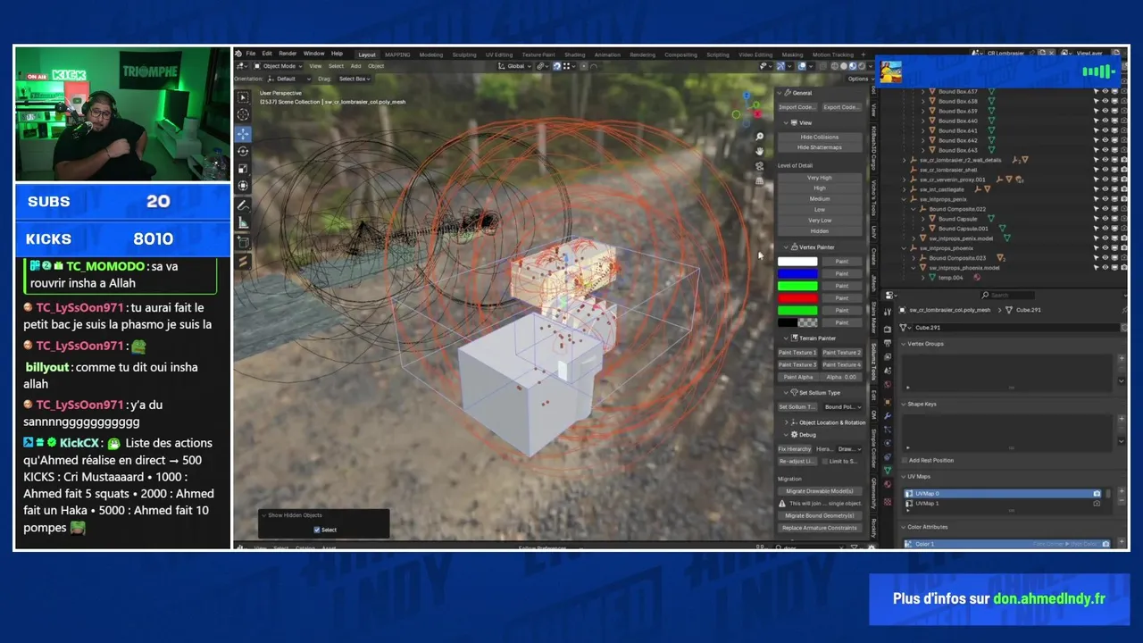The image size is (1143, 643).
Task: Open the Modifiers wrench properties tab
Action: [x=888, y=416]
